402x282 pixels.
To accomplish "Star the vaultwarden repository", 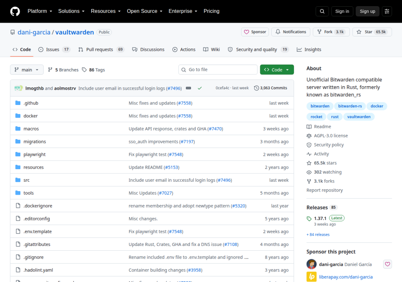I will 372,32.
